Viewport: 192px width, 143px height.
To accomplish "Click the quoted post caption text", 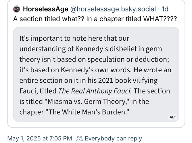I will coord(95,19).
